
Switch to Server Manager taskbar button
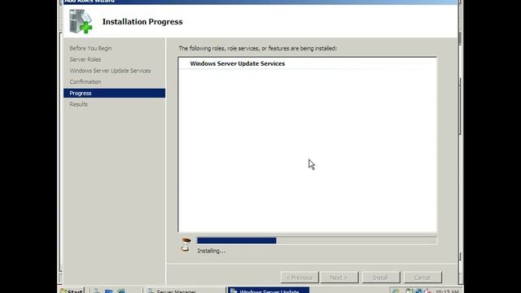tap(185, 291)
